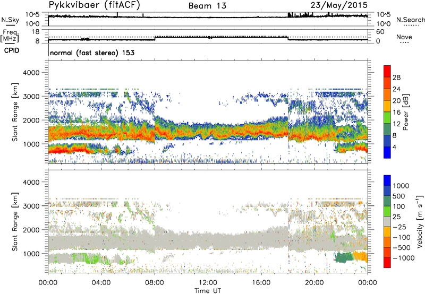Click the "Nave" legend label
The width and height of the screenshot is (425, 294).
click(x=404, y=37)
